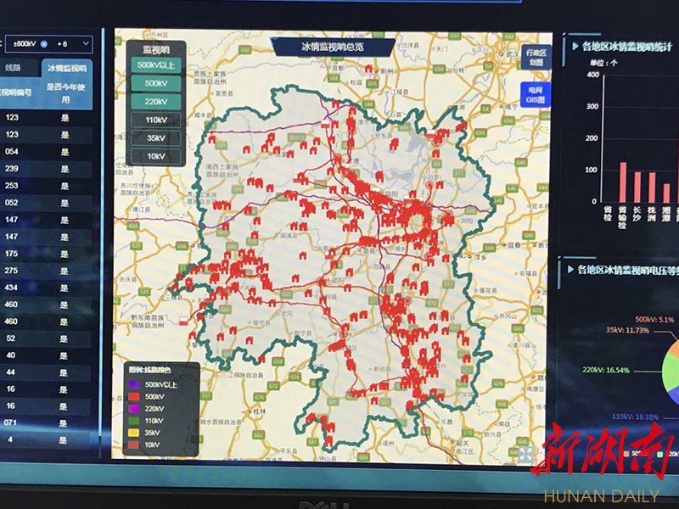Switch to 电网GIS图 map view
Viewport: 679px width, 509px height.
(536, 94)
